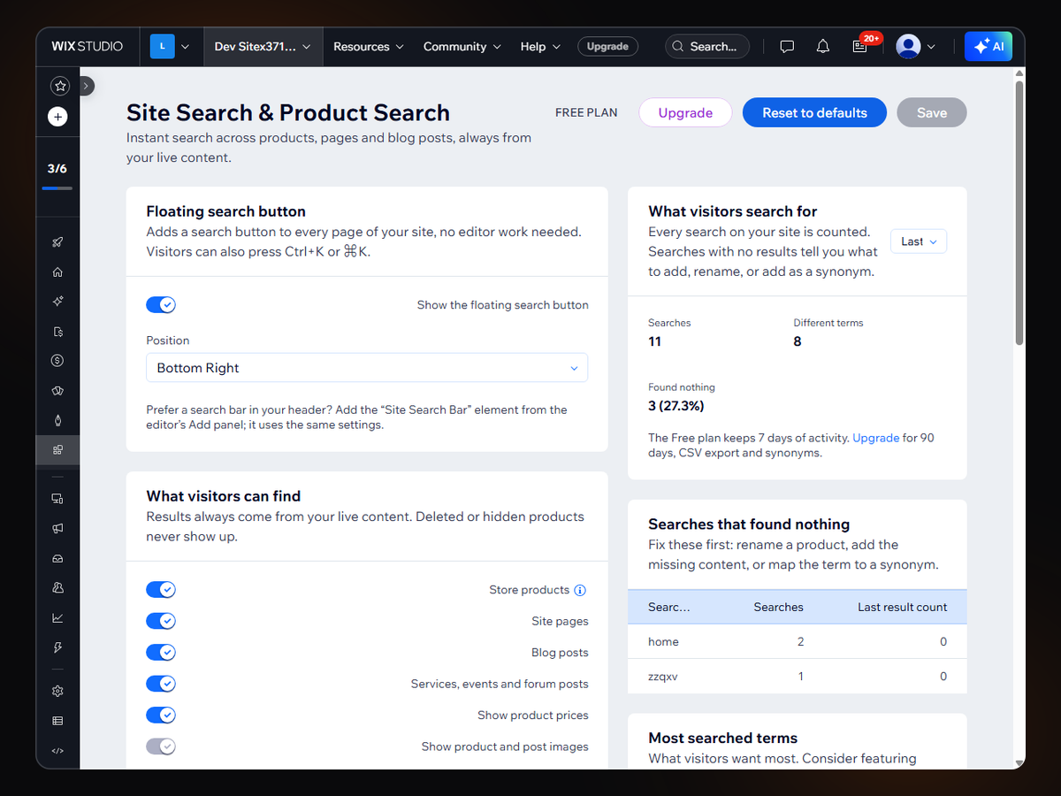Open the settings gear icon in sidebar
1061x796 pixels.
(x=57, y=691)
